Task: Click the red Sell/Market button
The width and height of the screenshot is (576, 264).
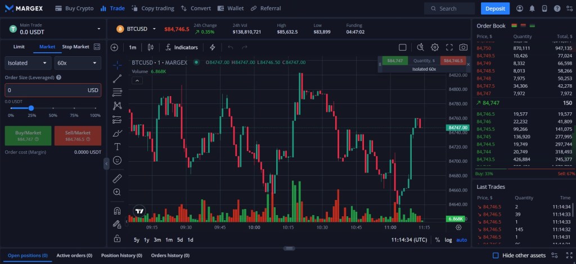Action: coord(78,136)
